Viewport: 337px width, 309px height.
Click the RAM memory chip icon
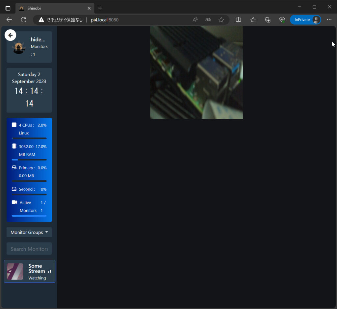pyautogui.click(x=14, y=146)
